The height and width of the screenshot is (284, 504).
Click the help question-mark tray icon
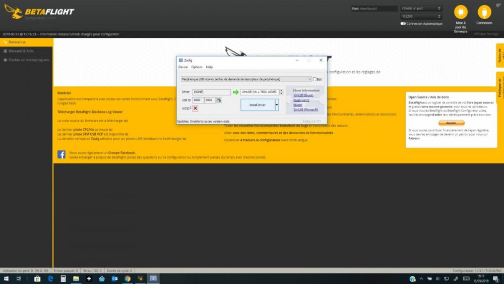pyautogui.click(x=412, y=279)
